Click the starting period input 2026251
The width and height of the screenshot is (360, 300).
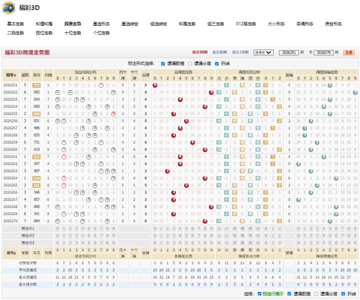[289, 52]
